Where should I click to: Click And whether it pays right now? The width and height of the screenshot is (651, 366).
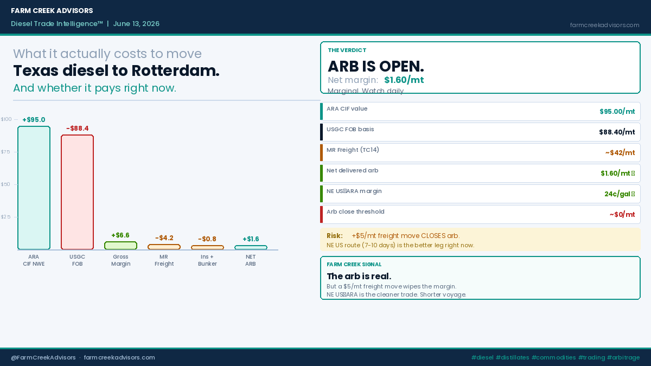(x=94, y=88)
